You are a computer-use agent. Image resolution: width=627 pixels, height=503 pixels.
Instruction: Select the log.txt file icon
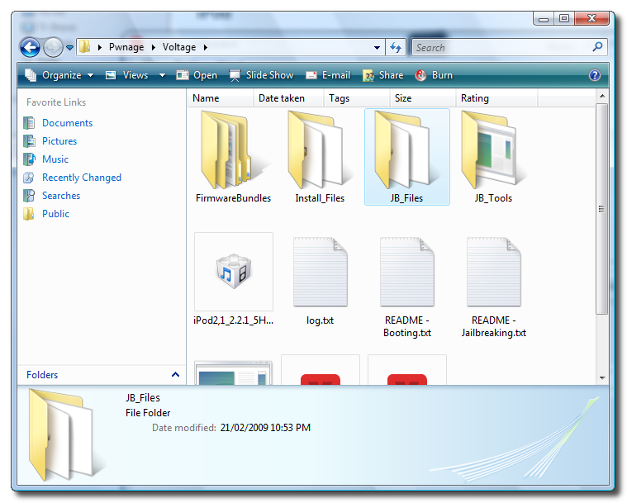tap(320, 272)
